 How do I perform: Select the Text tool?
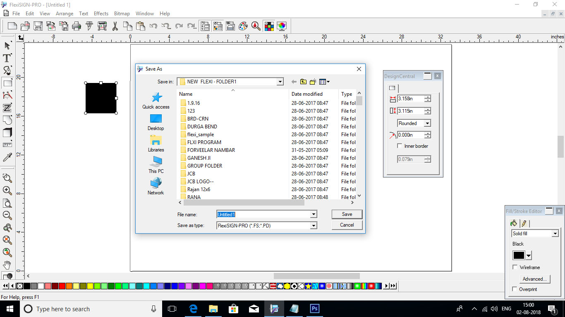[x=7, y=58]
